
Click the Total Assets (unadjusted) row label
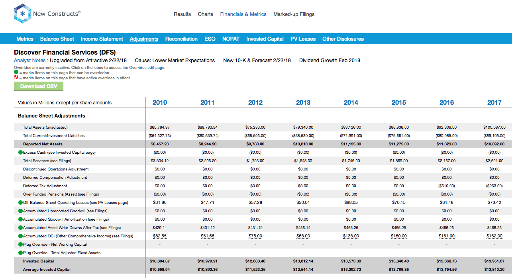click(x=45, y=127)
